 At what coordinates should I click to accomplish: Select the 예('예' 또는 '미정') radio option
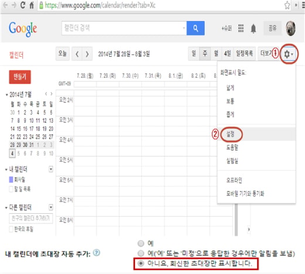[141, 254]
